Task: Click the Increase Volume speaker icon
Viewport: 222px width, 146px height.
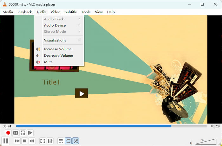Action: [38, 49]
